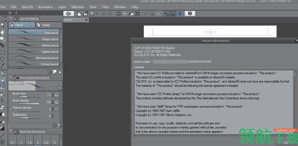Toggle Snap to Grid icon
The image size is (298, 146).
pyautogui.click(x=180, y=14)
